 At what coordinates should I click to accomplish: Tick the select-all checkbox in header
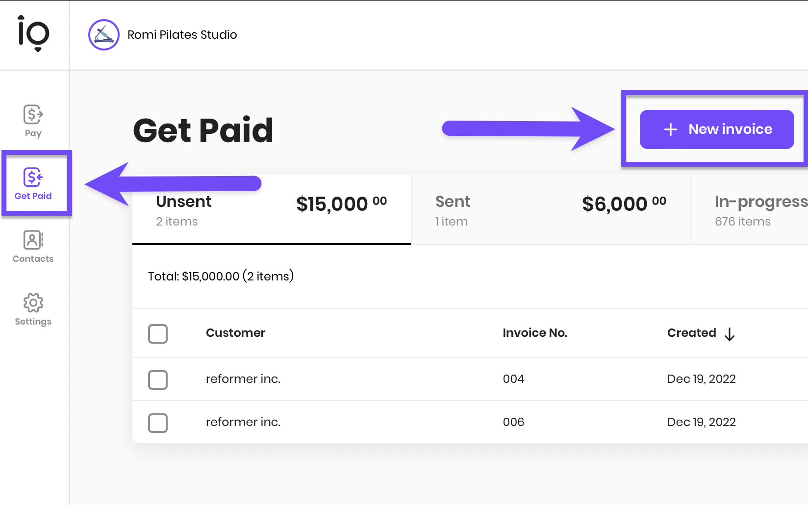pos(158,334)
